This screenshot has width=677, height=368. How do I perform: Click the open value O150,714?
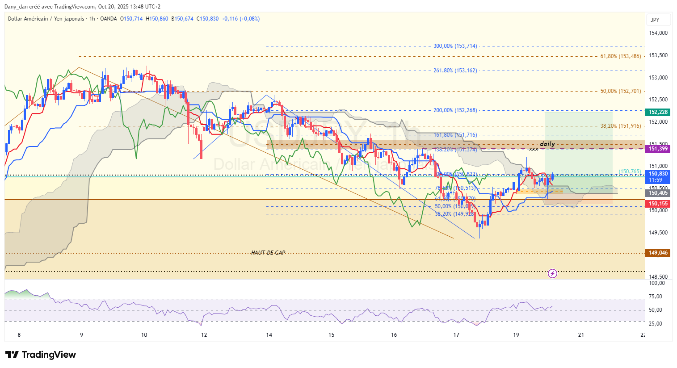click(x=131, y=19)
